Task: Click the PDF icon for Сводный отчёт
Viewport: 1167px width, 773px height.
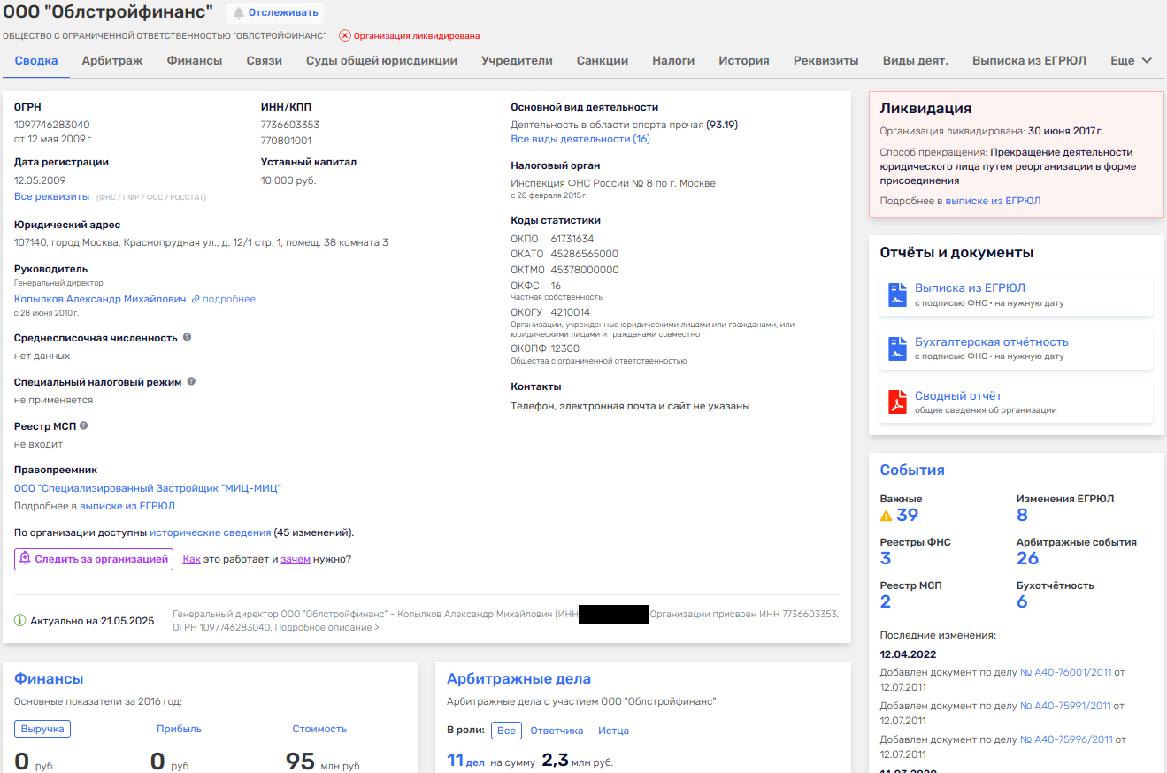Action: tap(898, 402)
